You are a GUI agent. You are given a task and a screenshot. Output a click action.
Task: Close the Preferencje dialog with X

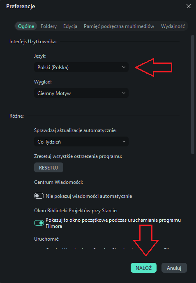(189, 6)
